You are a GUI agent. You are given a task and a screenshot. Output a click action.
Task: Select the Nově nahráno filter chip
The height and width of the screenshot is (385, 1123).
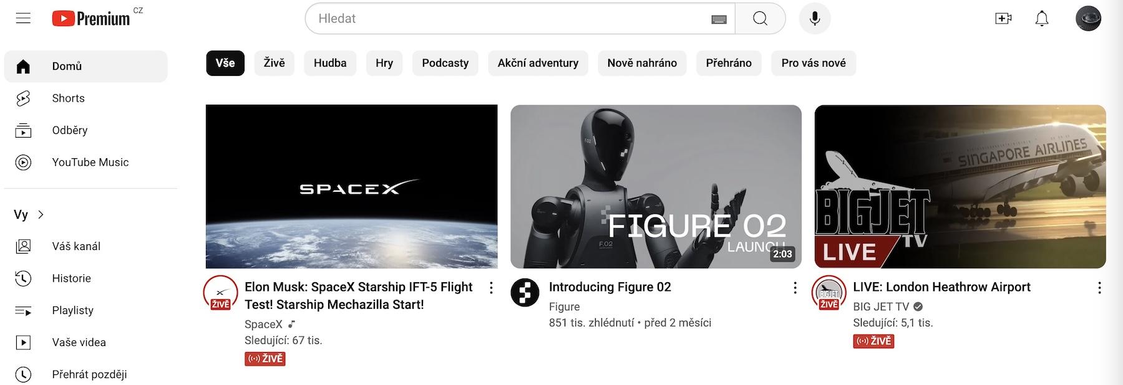point(642,63)
